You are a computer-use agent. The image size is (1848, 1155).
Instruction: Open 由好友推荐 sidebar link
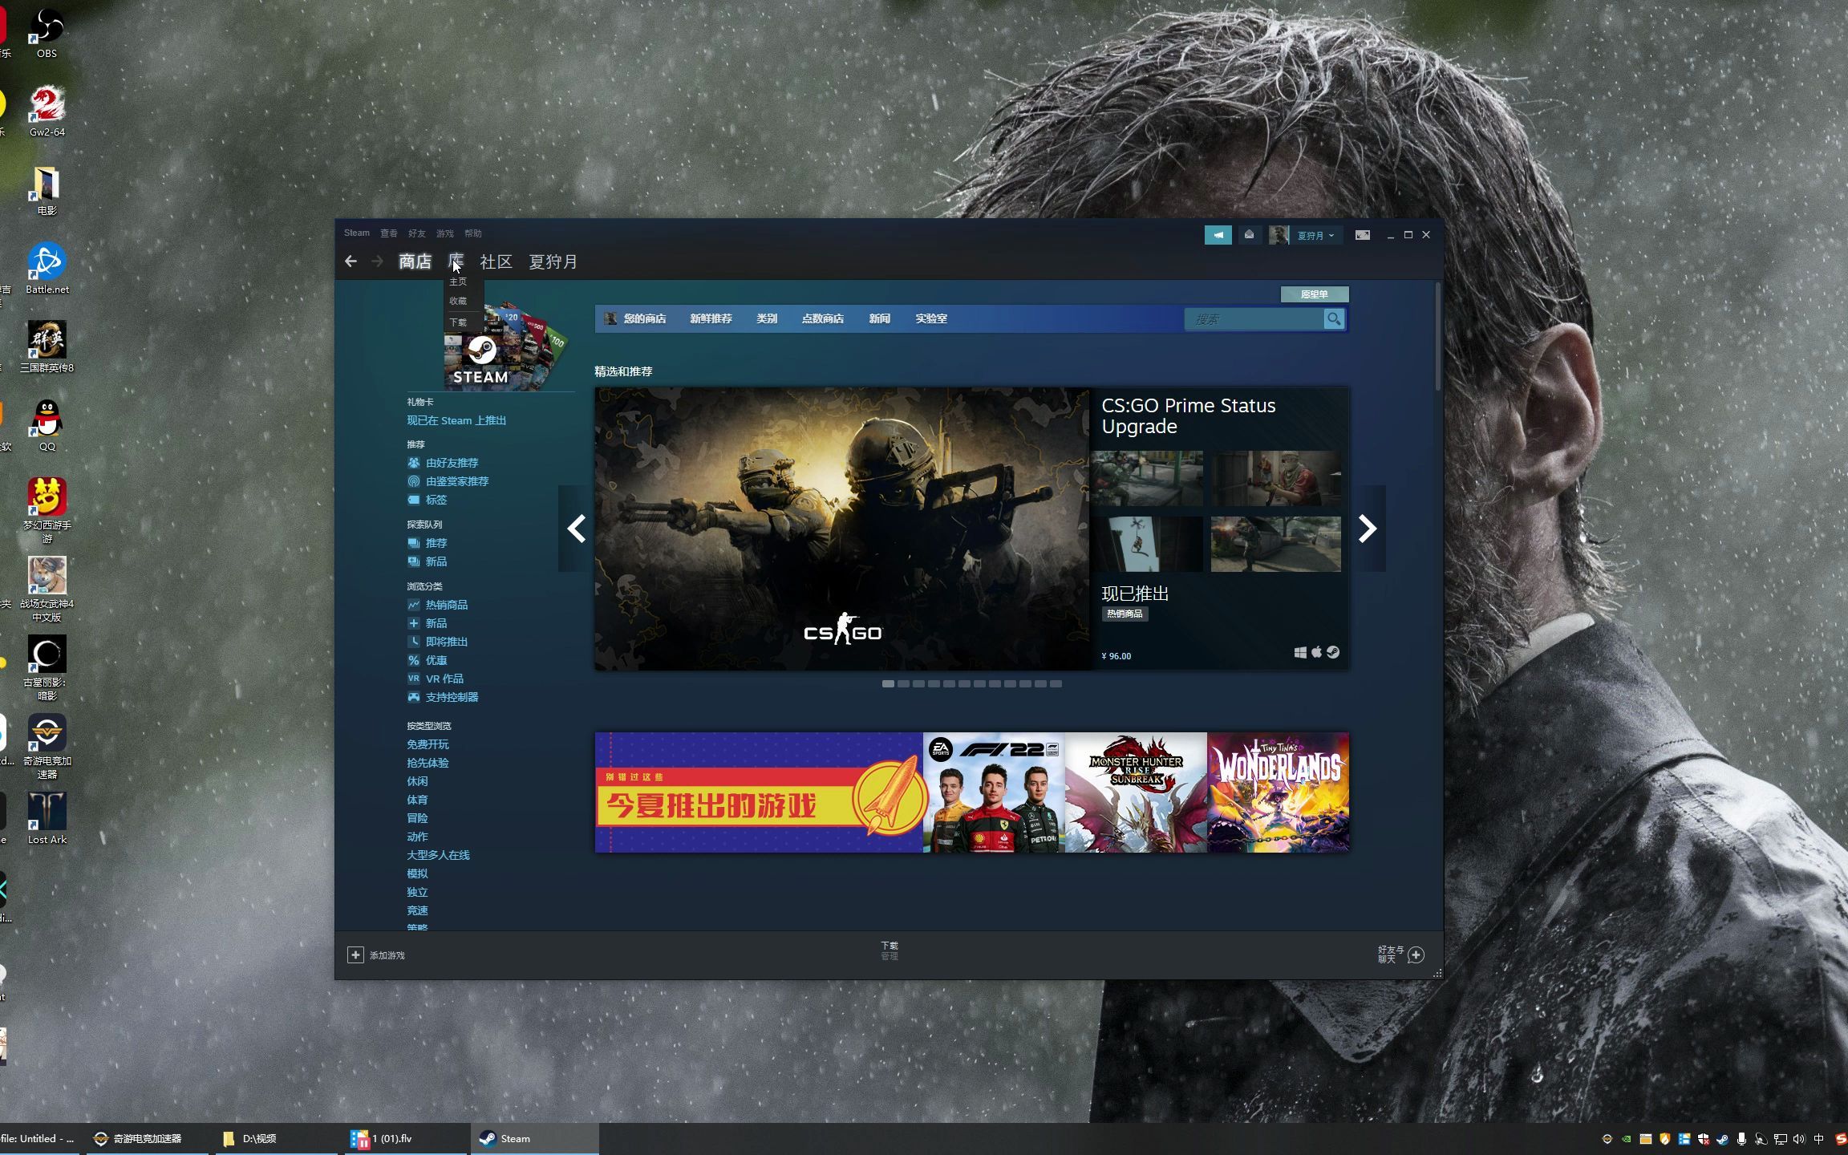[x=452, y=463]
